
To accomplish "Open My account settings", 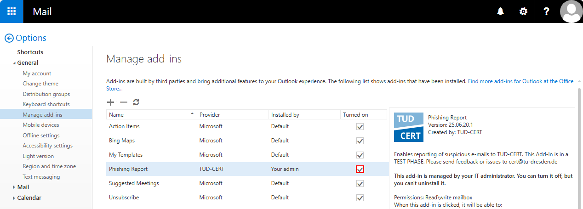I will tap(37, 73).
